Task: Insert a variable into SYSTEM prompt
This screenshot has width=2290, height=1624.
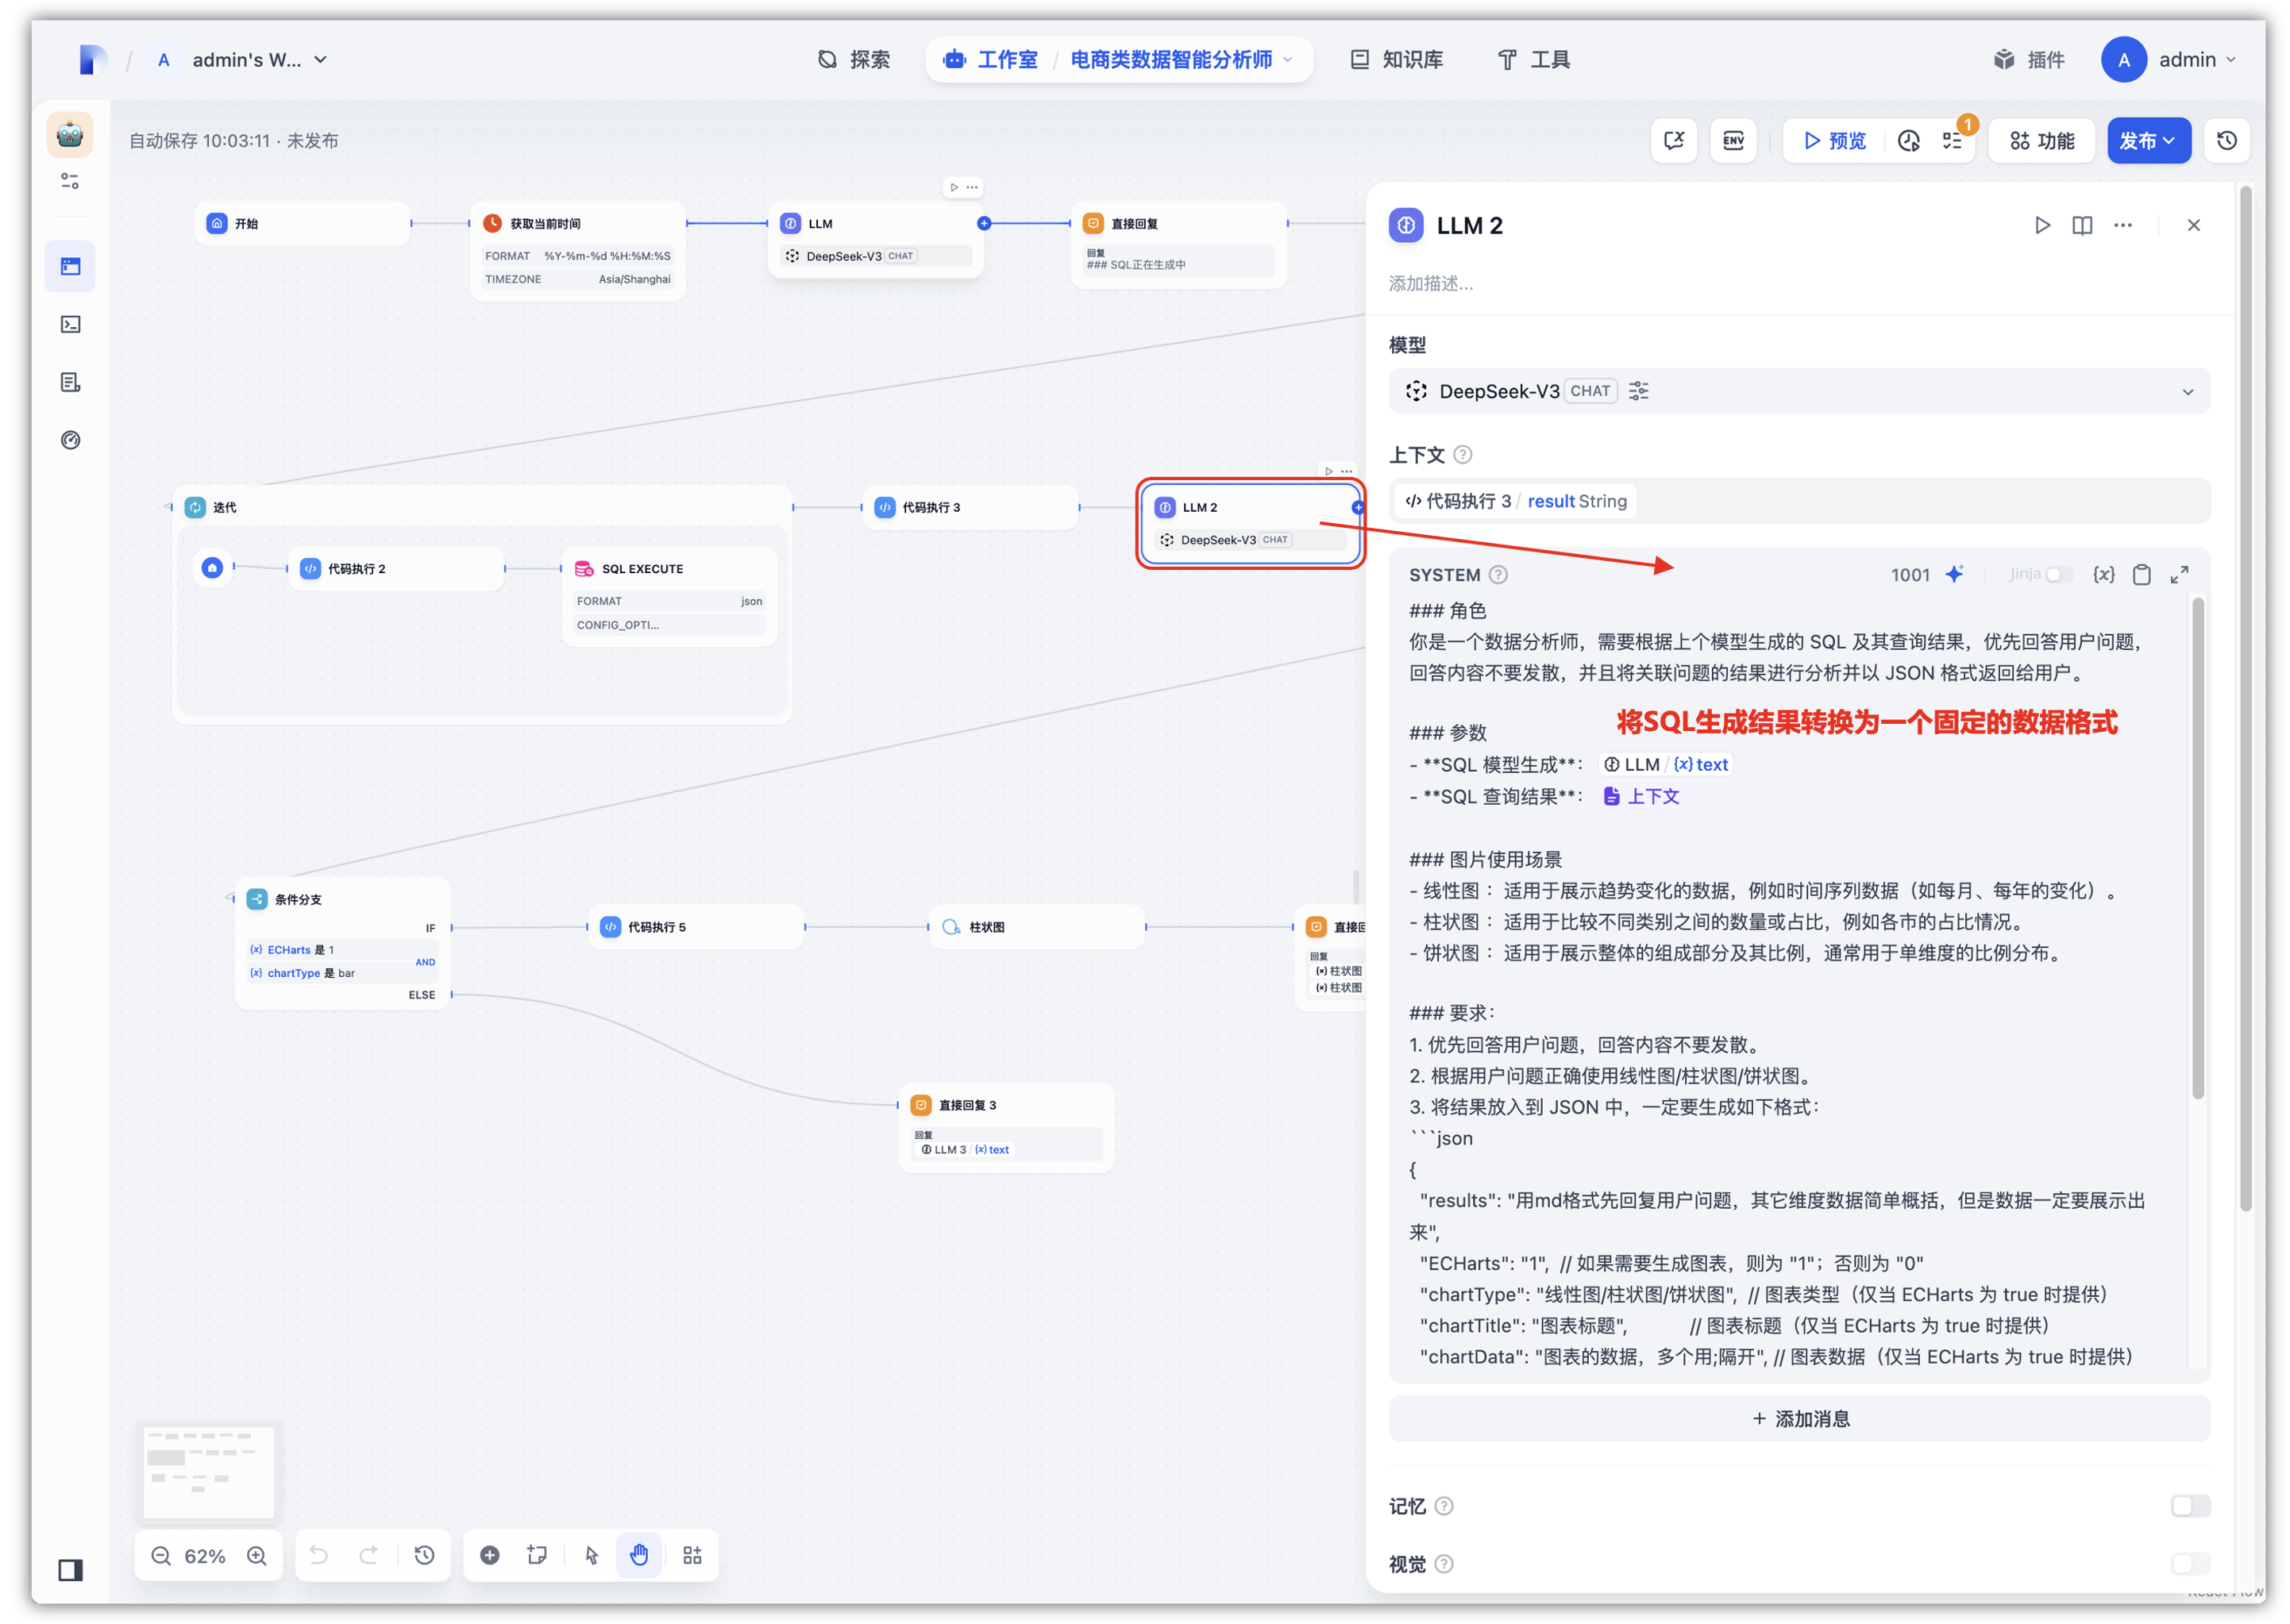Action: [x=2104, y=574]
